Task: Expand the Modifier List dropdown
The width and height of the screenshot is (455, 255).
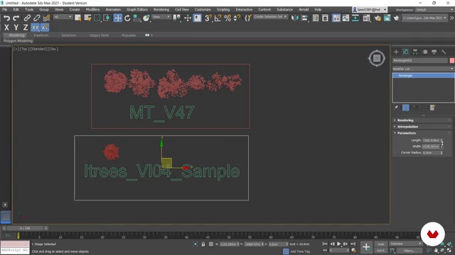Action: (423, 69)
